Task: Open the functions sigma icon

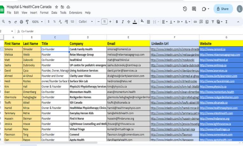Action: click(226, 22)
